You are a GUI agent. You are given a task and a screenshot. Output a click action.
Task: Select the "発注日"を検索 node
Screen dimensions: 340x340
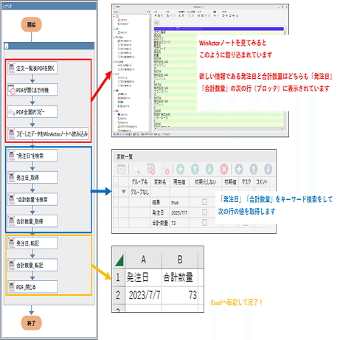coord(32,156)
